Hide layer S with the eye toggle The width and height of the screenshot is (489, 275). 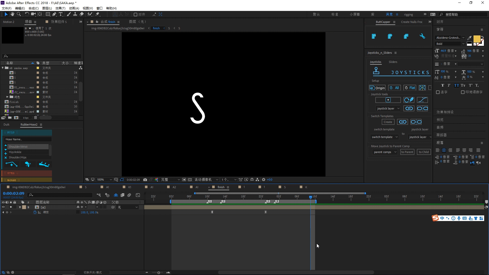point(3,207)
